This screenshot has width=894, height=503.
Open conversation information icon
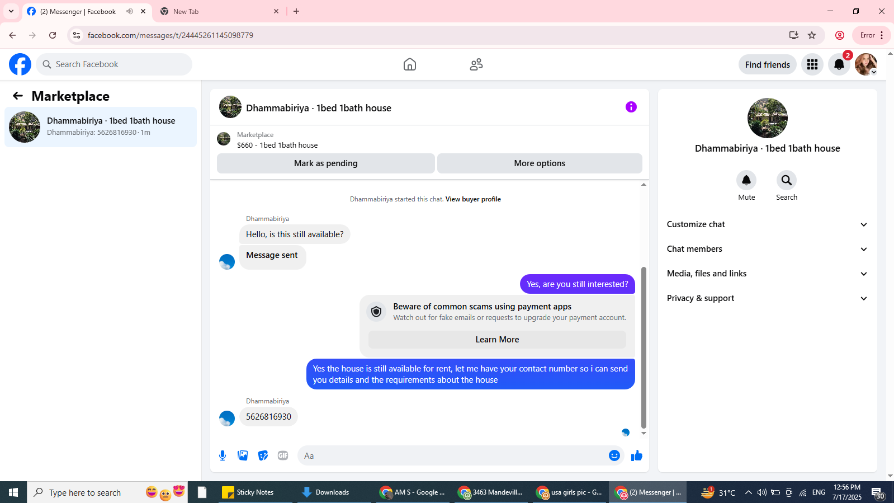(x=631, y=107)
